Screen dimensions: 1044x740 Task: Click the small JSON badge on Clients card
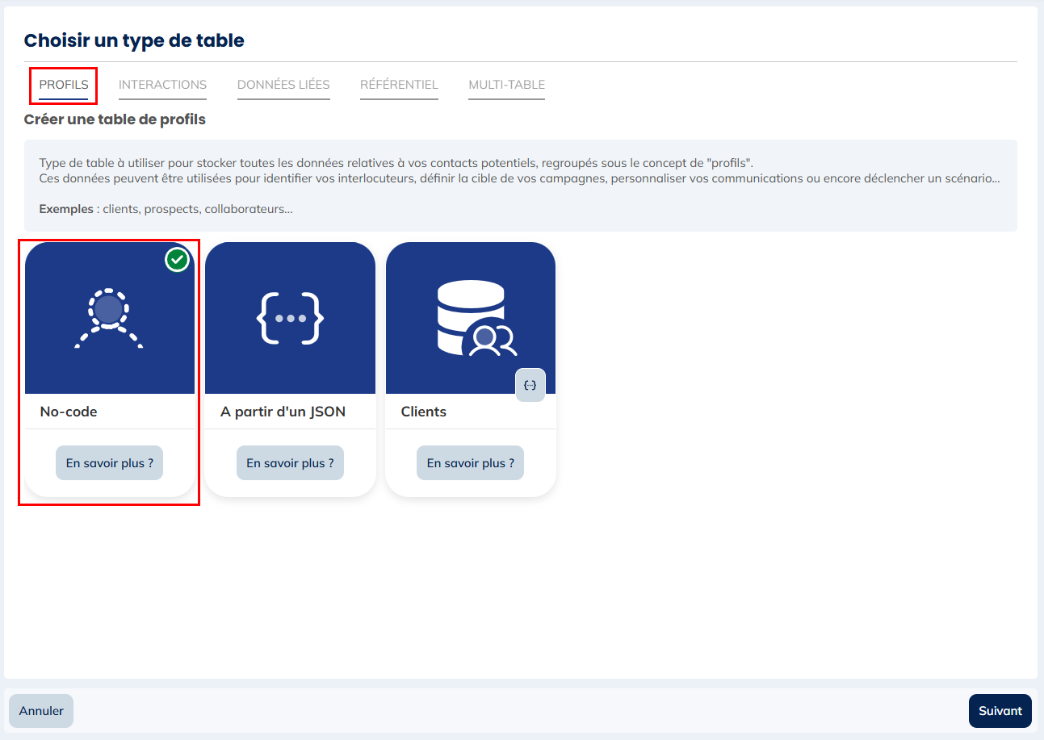[x=530, y=385]
